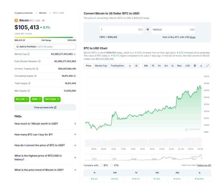Toggle ETH compare checkbox

112,165
